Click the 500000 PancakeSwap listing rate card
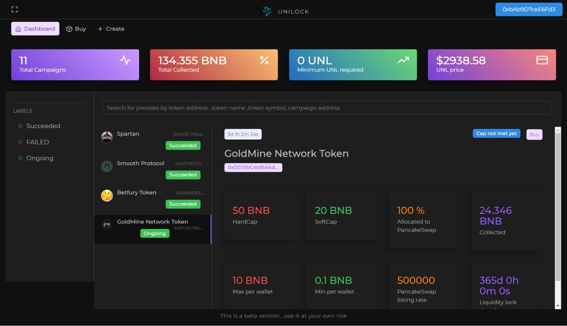 coord(424,286)
